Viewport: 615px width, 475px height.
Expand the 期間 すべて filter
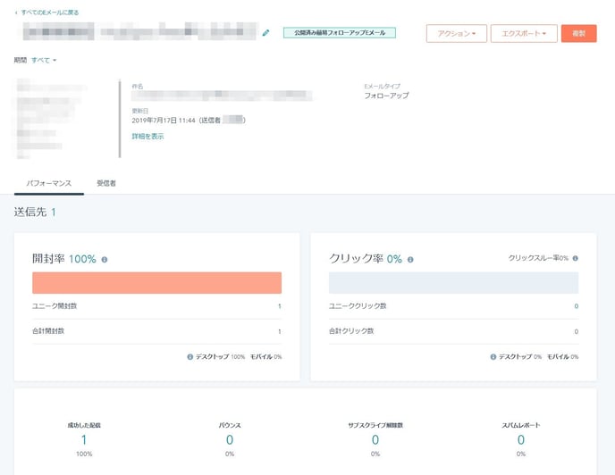[44, 61]
